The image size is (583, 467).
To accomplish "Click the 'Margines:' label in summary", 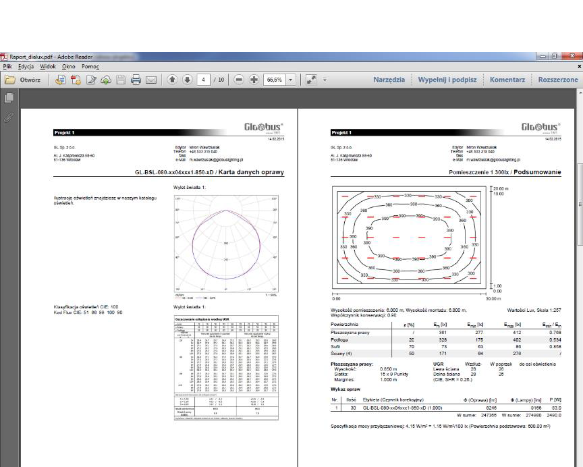I will (345, 380).
